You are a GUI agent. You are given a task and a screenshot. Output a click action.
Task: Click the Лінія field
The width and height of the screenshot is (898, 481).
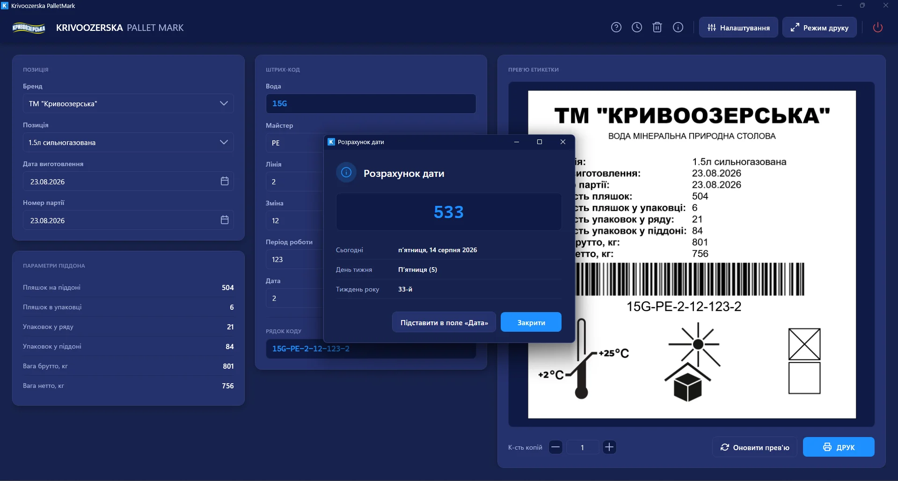295,182
